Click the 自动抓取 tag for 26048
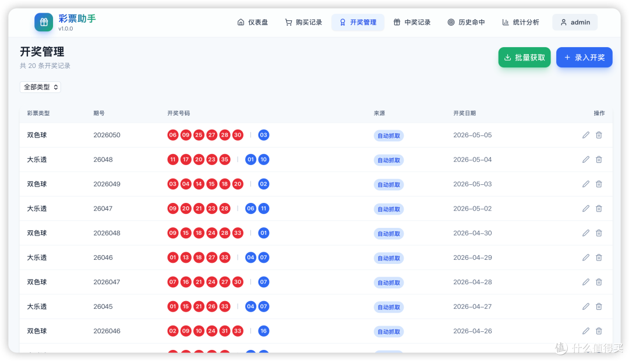 [x=388, y=160]
